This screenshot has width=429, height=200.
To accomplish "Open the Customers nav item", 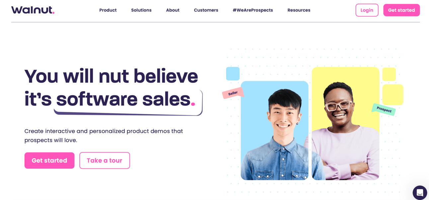I will [x=206, y=10].
